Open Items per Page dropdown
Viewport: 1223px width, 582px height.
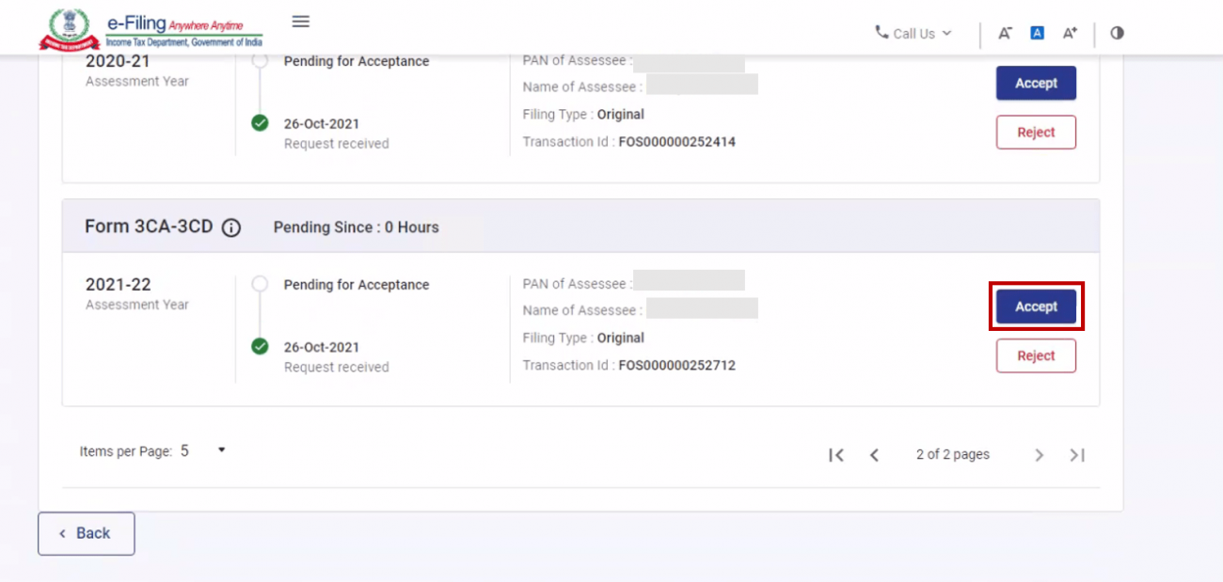[x=221, y=450]
